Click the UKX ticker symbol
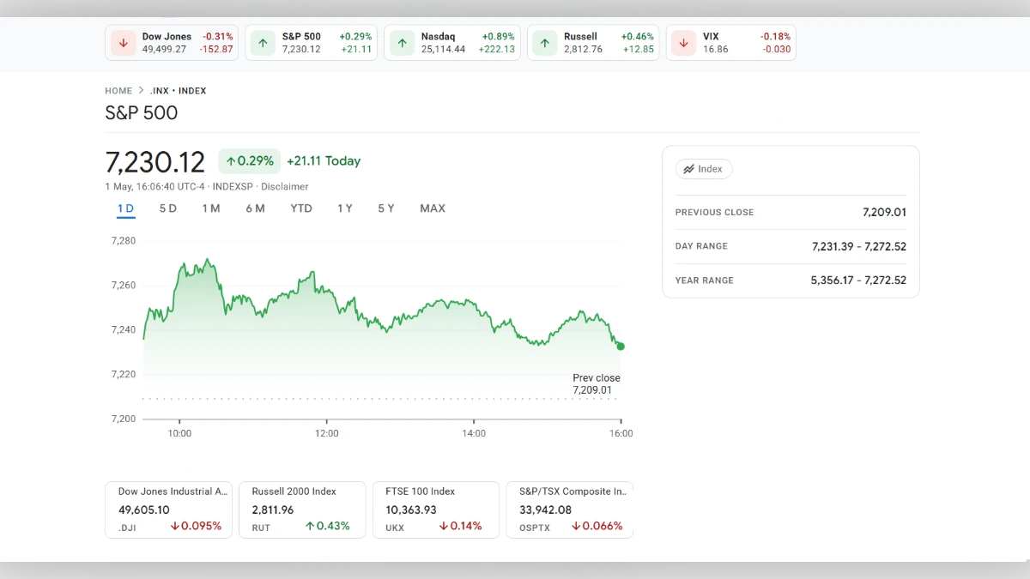 (x=395, y=528)
